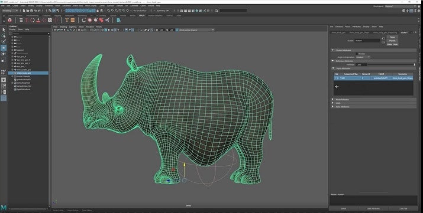Toggle the outliner filter icon beside search
Viewport: 423px width, 213px height.
pos(11,34)
